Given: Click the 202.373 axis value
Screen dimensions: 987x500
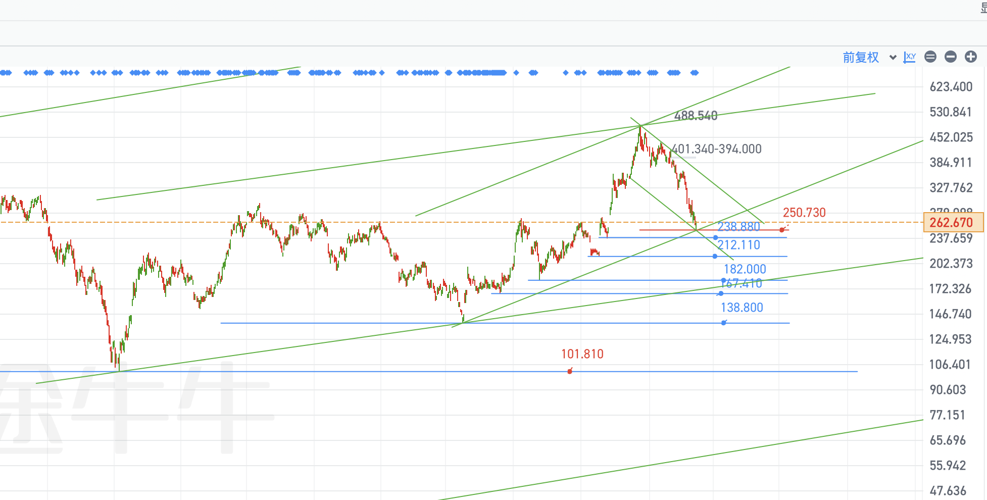Looking at the screenshot, I should [x=951, y=264].
